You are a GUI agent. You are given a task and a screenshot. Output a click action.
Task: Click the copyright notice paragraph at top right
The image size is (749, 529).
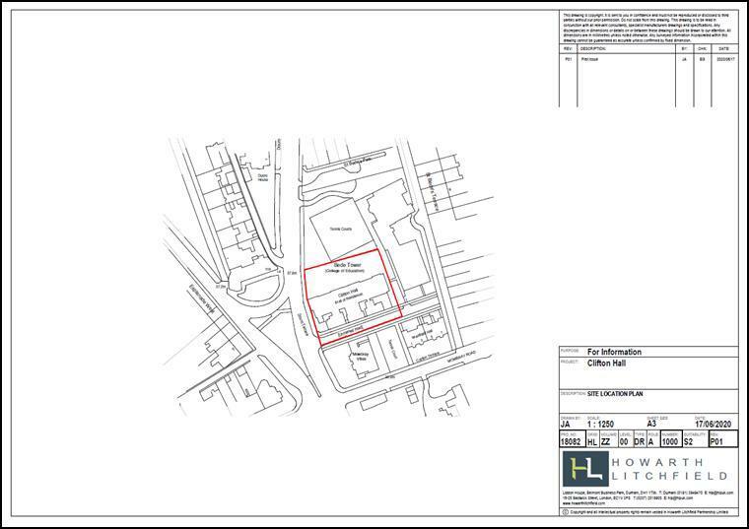point(647,28)
